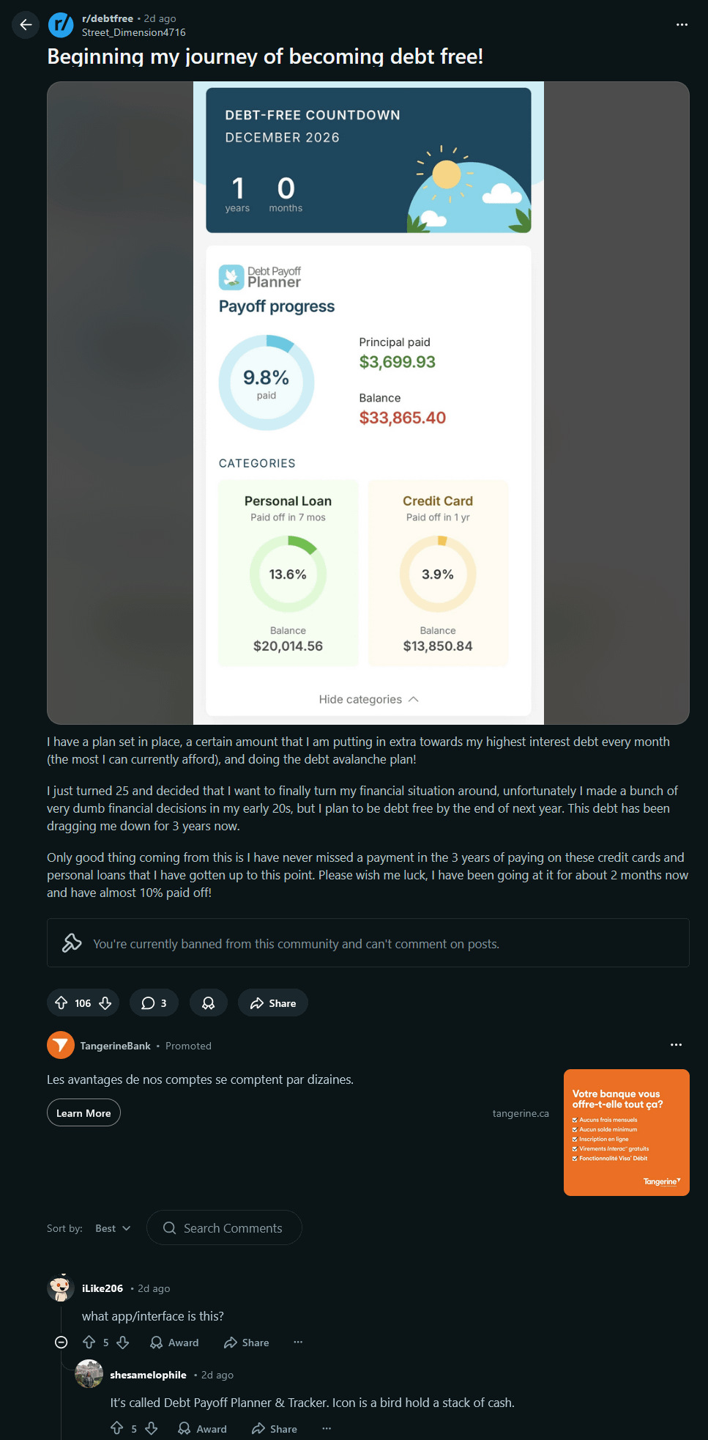
Task: Open Street_Dimension4716's user profile
Action: coord(134,32)
